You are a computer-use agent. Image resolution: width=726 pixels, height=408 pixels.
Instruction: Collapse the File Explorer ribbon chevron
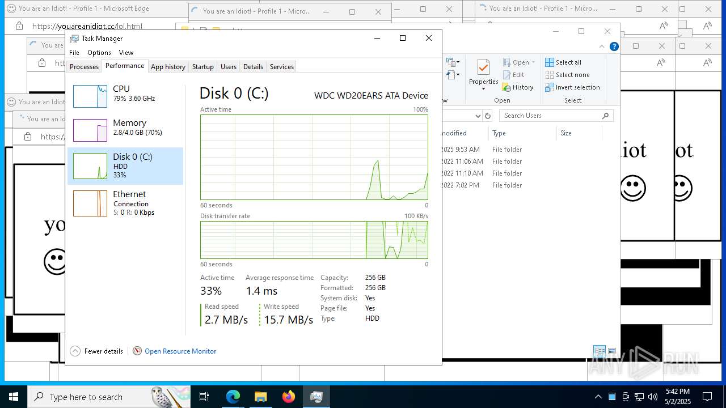[602, 46]
